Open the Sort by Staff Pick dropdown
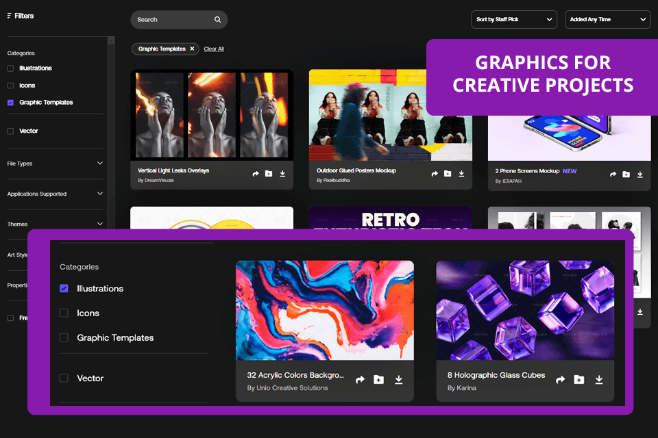The width and height of the screenshot is (658, 438). 514,20
